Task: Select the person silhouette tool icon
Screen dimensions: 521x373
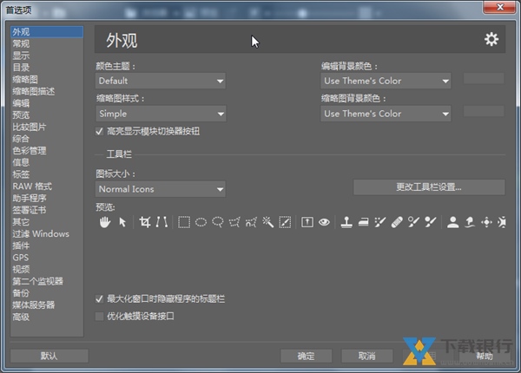Action: tap(453, 222)
